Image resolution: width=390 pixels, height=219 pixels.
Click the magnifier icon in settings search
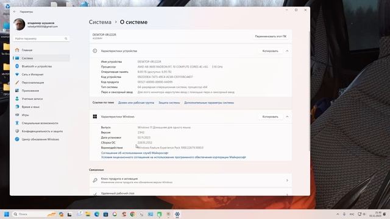66,38
